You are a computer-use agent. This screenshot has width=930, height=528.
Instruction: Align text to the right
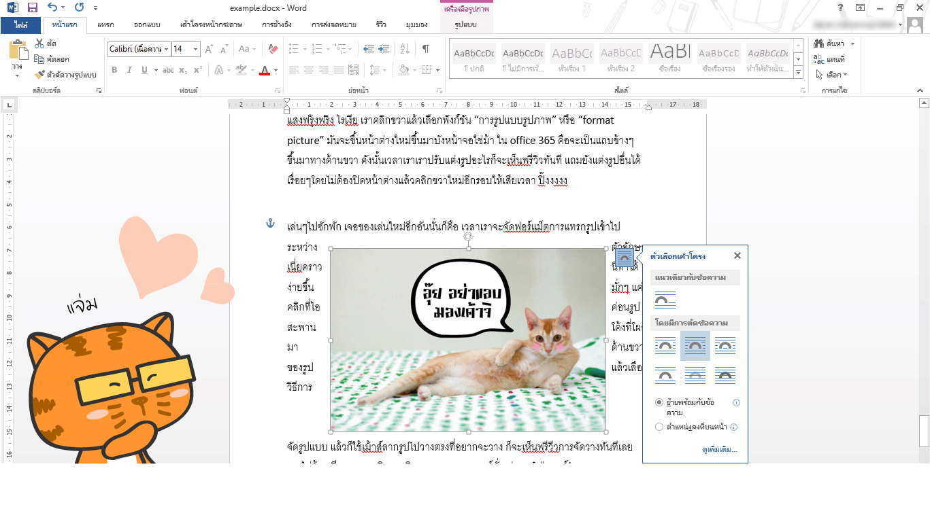pos(324,70)
